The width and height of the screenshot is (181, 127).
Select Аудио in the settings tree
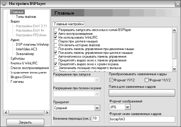click(x=15, y=40)
